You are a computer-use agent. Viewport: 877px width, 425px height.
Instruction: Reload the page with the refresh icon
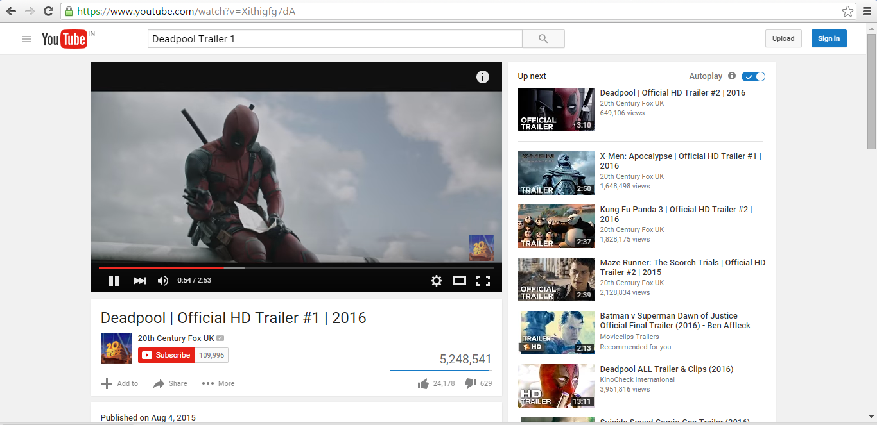pyautogui.click(x=48, y=12)
